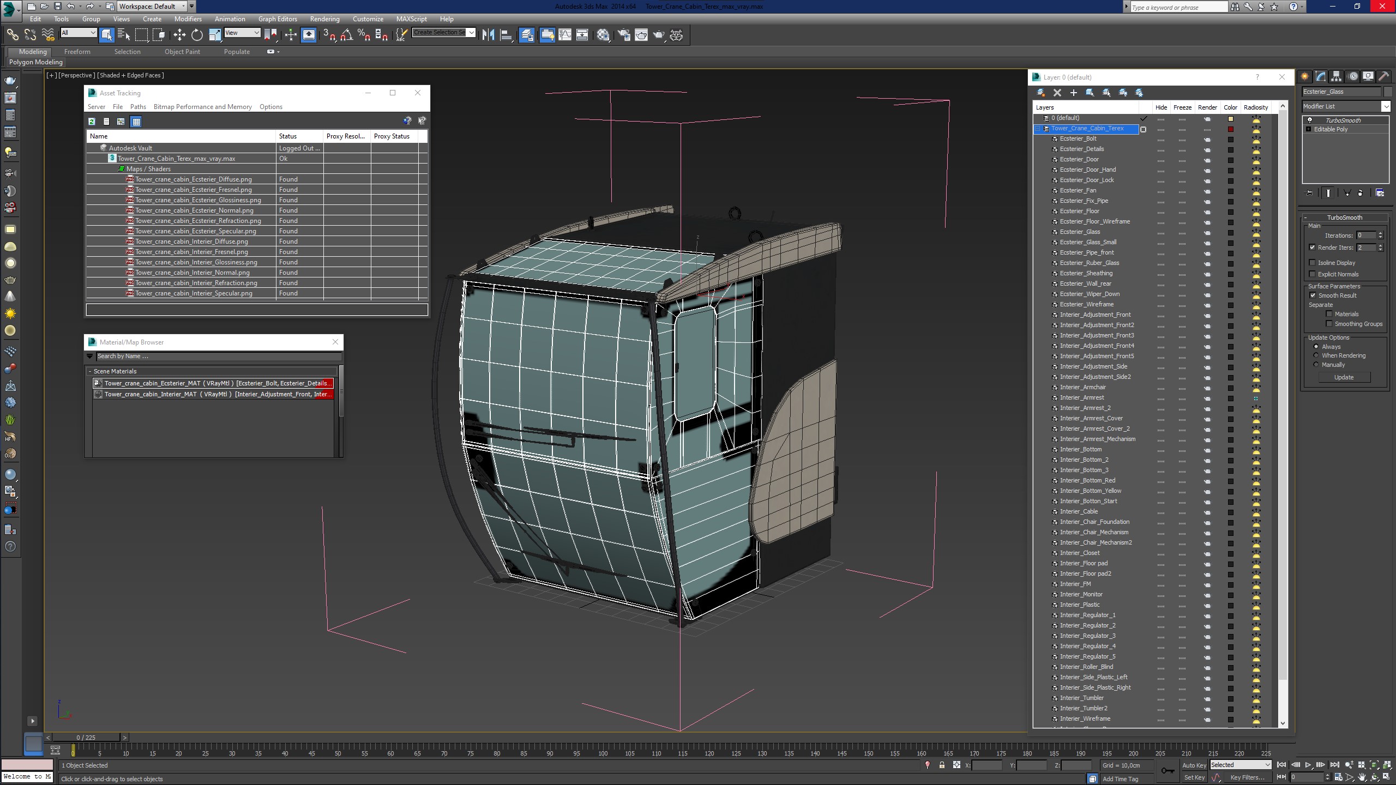Image resolution: width=1396 pixels, height=785 pixels.
Task: Click Tower_Crane_Cabin_Terex layer red color swatch
Action: (1230, 129)
